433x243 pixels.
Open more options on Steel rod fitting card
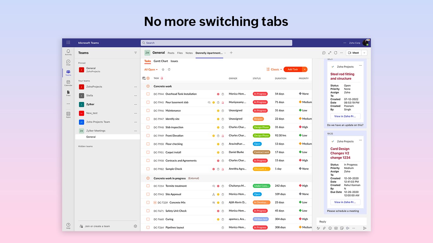(x=360, y=66)
